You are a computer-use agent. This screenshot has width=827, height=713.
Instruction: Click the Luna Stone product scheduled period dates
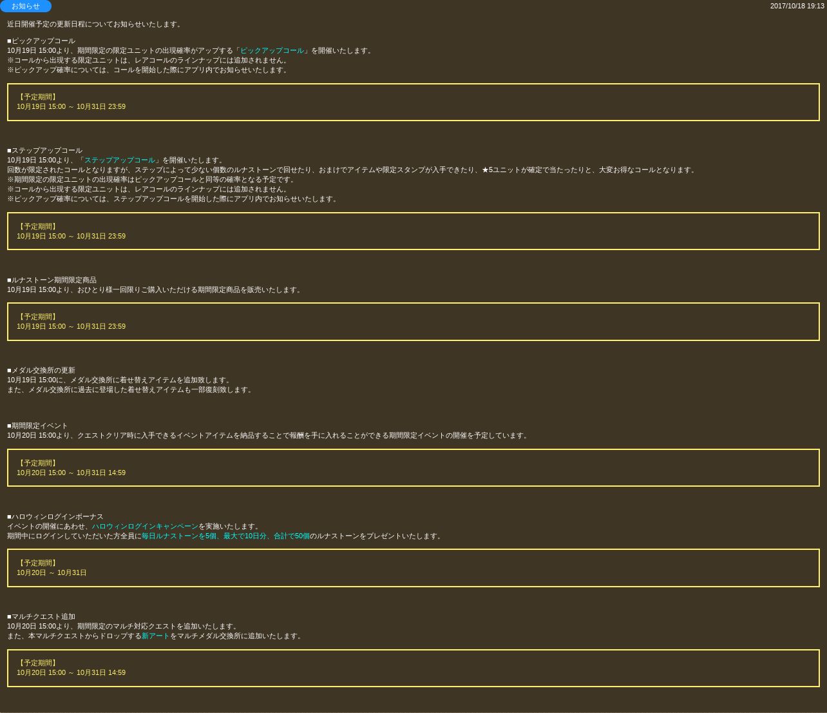tap(71, 327)
